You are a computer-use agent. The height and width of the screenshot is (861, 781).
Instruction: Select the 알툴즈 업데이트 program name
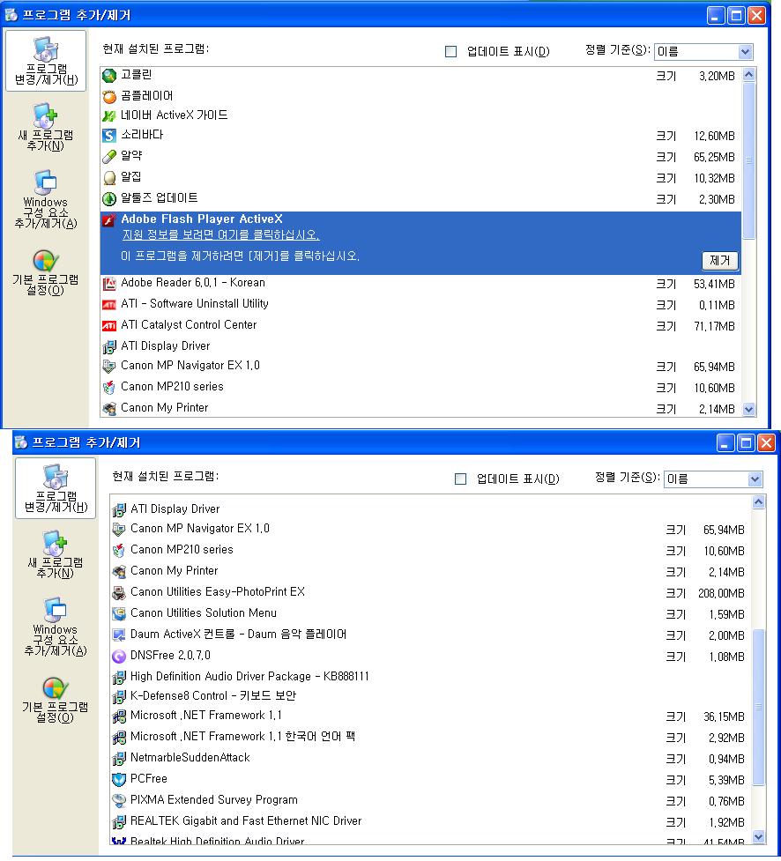click(x=160, y=197)
